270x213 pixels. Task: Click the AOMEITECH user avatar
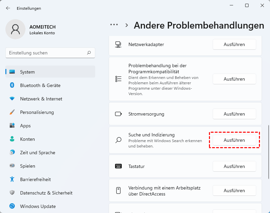pyautogui.click(x=15, y=29)
